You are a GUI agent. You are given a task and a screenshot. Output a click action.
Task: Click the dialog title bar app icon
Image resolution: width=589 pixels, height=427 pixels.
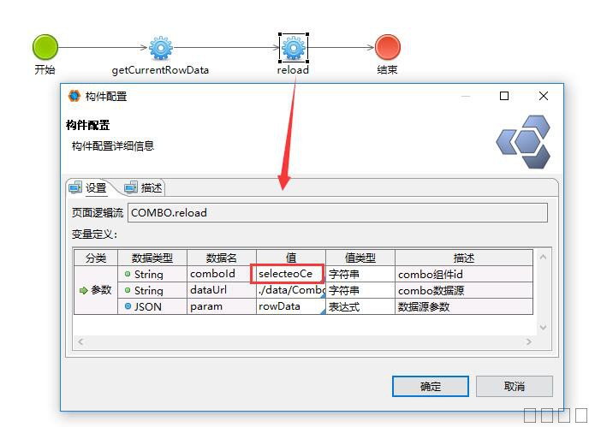[x=74, y=96]
